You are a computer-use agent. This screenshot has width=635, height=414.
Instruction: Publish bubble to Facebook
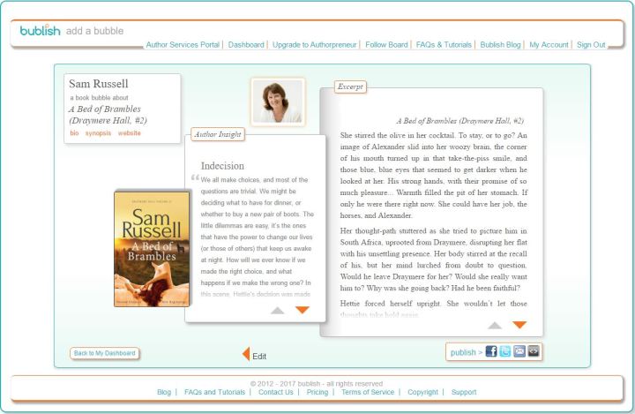[x=491, y=351]
